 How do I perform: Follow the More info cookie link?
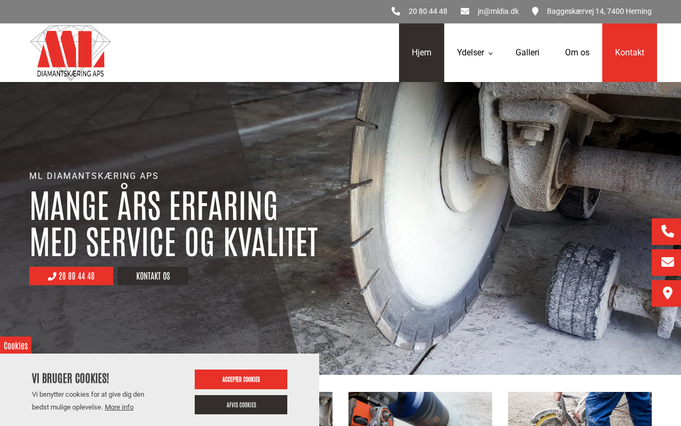[119, 407]
